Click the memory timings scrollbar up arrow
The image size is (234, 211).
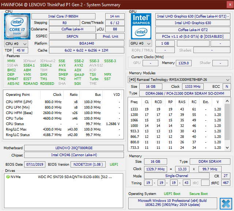[x=227, y=101]
